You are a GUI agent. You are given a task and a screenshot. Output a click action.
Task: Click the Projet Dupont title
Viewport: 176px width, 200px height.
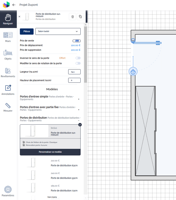pos(29,5)
